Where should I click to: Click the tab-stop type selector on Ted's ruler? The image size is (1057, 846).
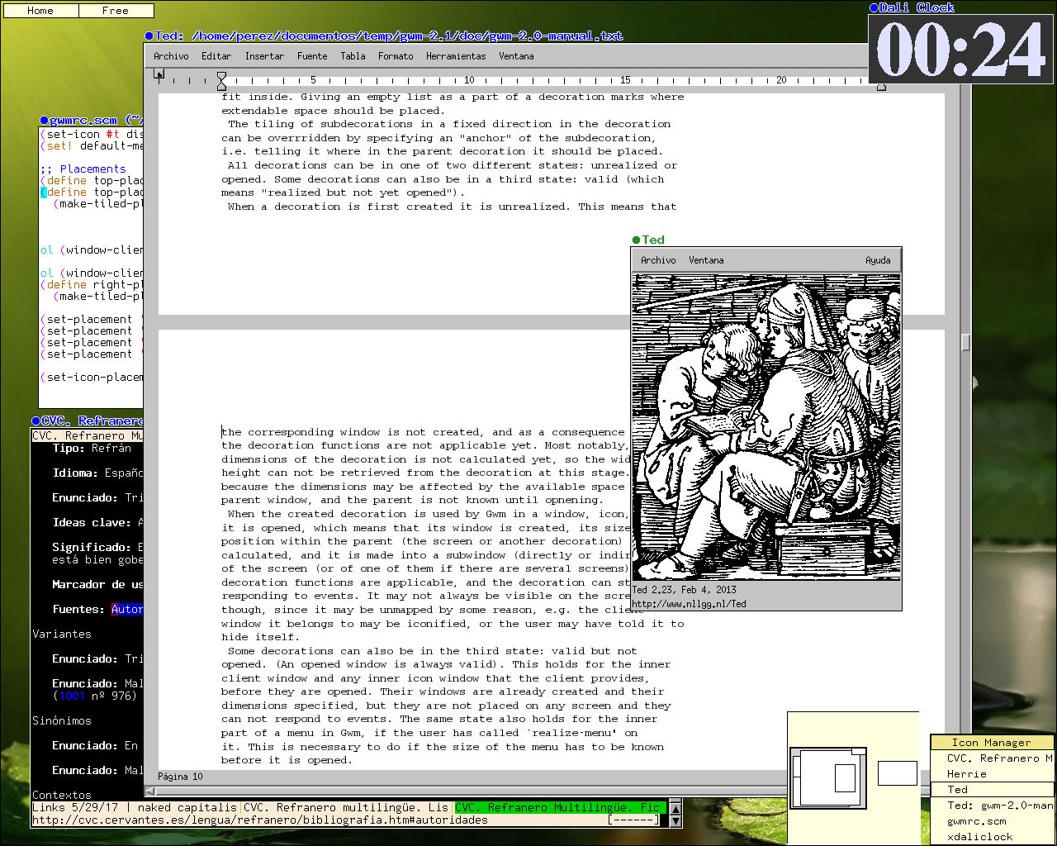(159, 74)
